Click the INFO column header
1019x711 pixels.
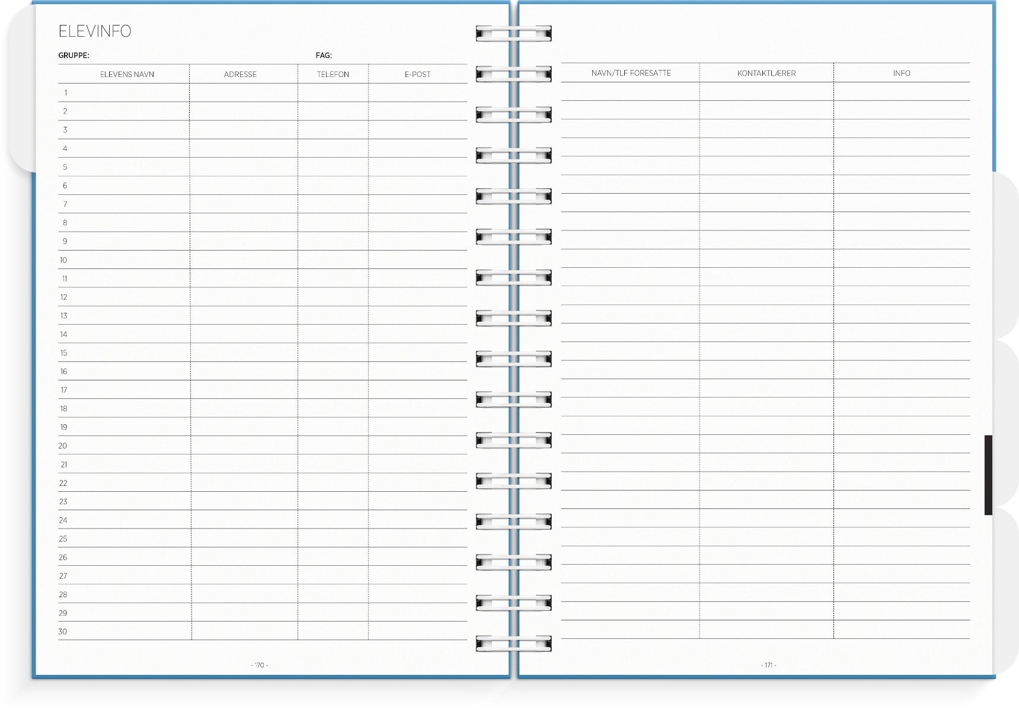click(901, 73)
